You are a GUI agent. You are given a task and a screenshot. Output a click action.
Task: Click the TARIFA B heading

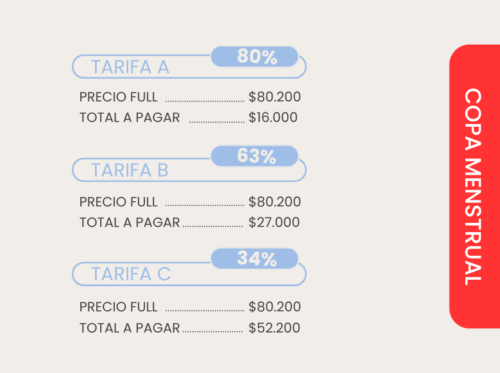(x=130, y=170)
